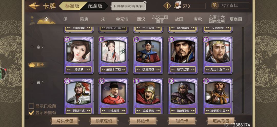Image resolution: width=277 pixels, height=127 pixels.
Task: Click the small ornament icon left of tabs
Action: point(32,20)
